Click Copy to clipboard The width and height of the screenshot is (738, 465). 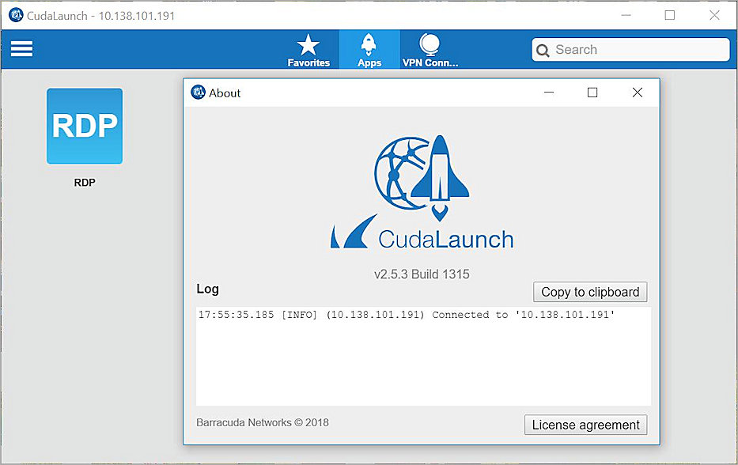point(589,292)
